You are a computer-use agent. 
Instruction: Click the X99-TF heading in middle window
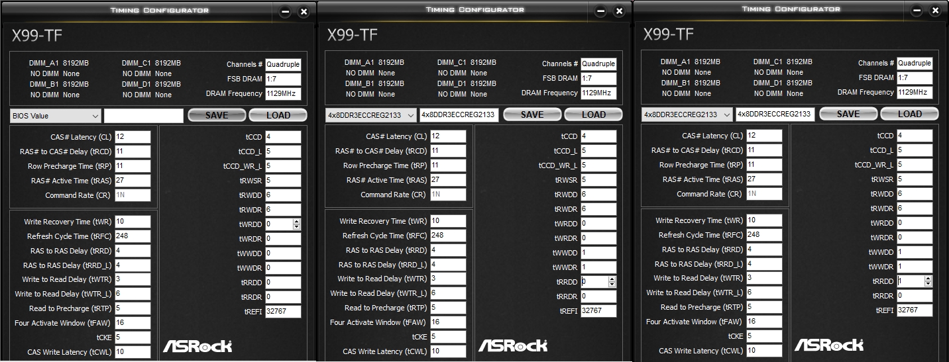coord(353,35)
